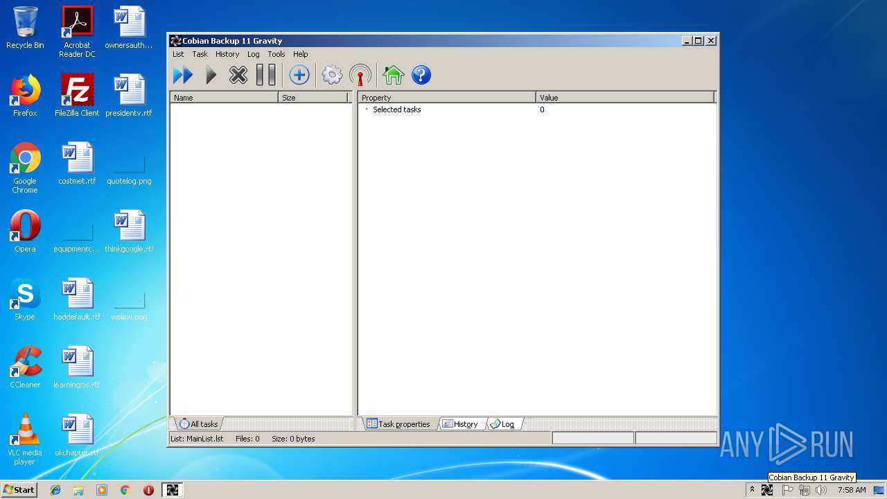
Task: Click the Cobian Backup taskbar button
Action: [172, 490]
